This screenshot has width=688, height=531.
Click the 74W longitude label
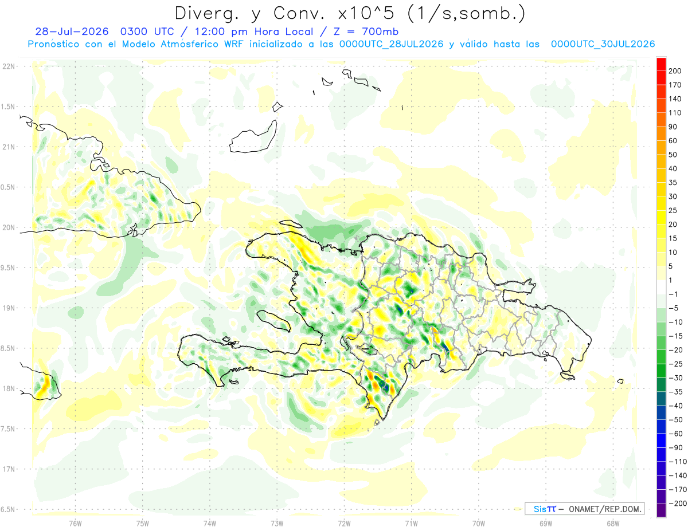click(x=210, y=524)
